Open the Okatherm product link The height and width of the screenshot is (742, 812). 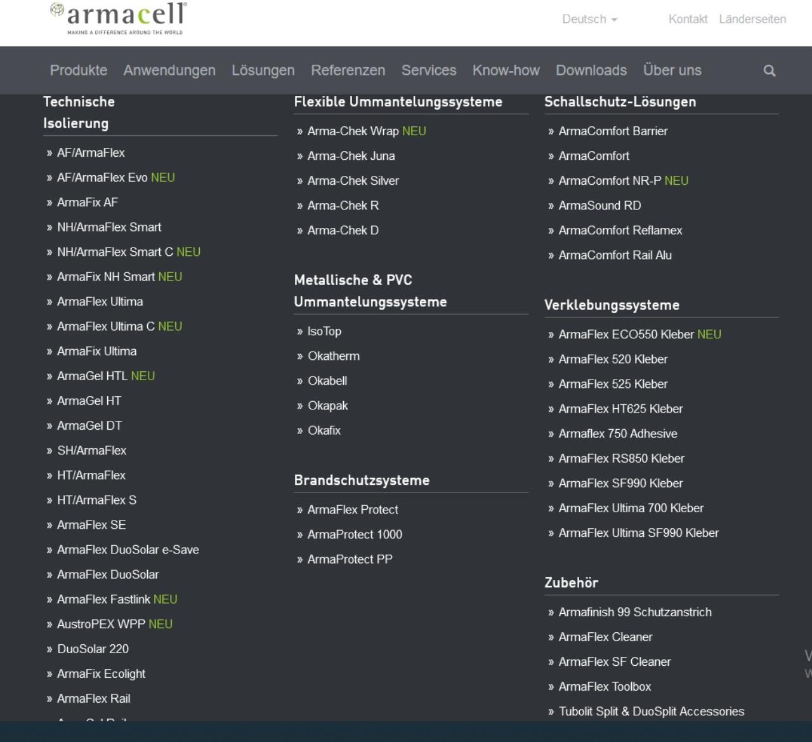point(334,356)
